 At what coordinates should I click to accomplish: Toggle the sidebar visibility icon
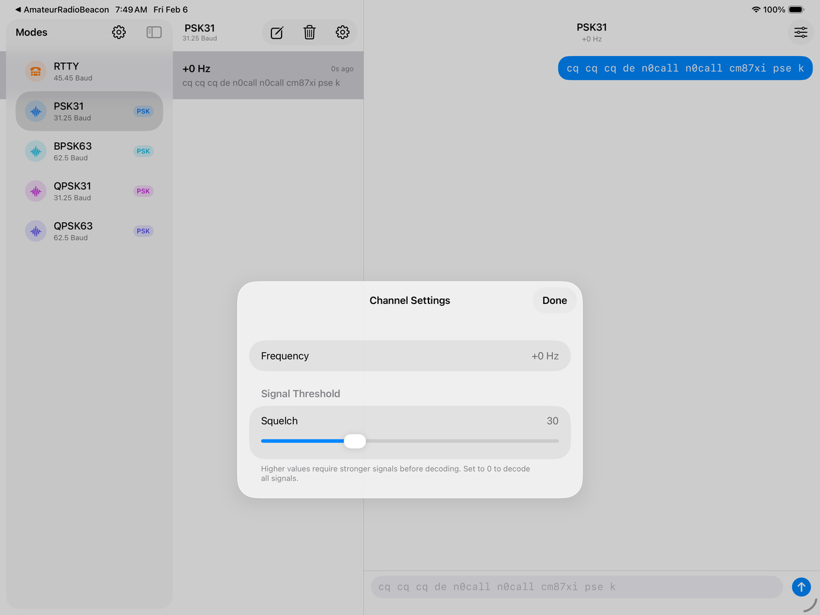click(154, 32)
